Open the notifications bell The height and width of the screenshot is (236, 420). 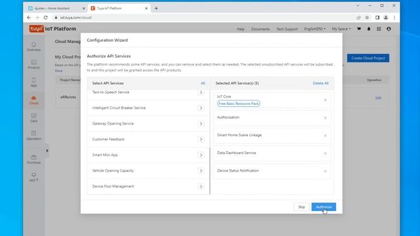tap(369, 29)
